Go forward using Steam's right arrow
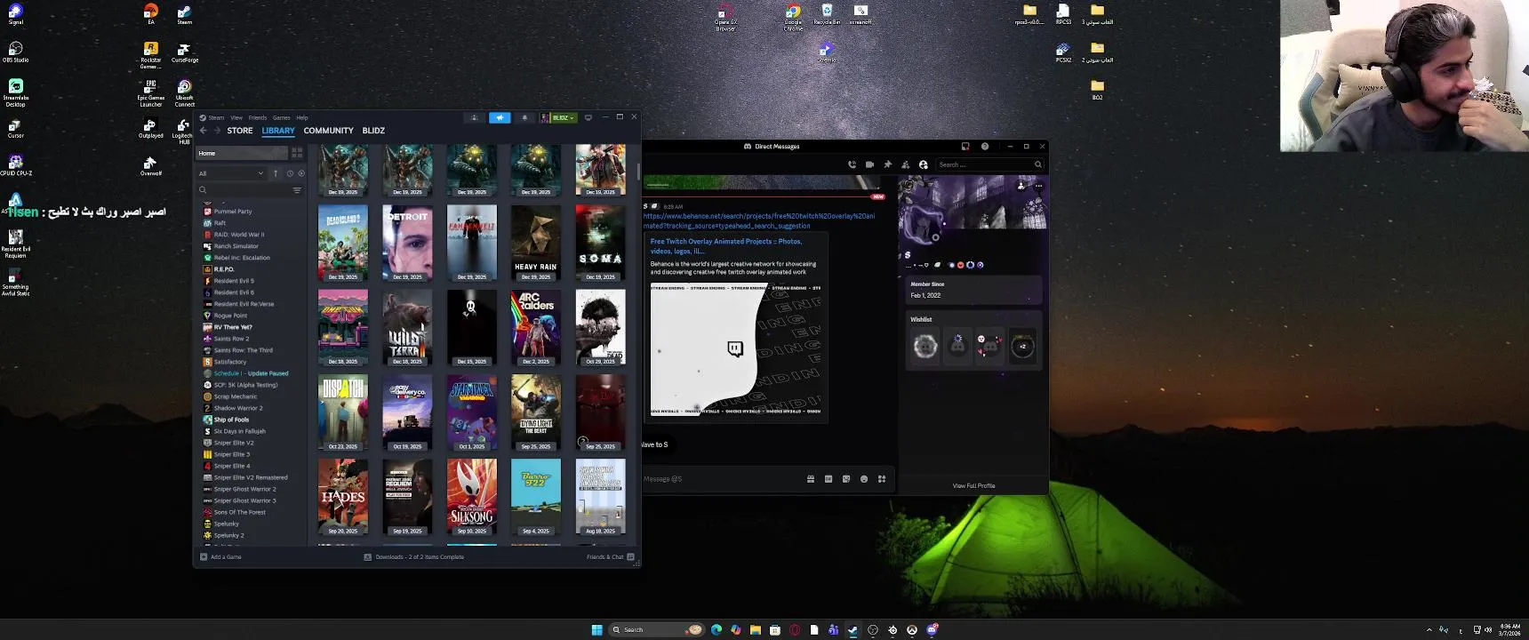Viewport: 1529px width, 640px height. [216, 131]
